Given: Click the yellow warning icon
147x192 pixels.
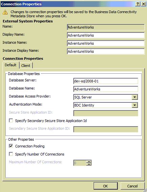Looking at the screenshot, I should coord(5,13).
